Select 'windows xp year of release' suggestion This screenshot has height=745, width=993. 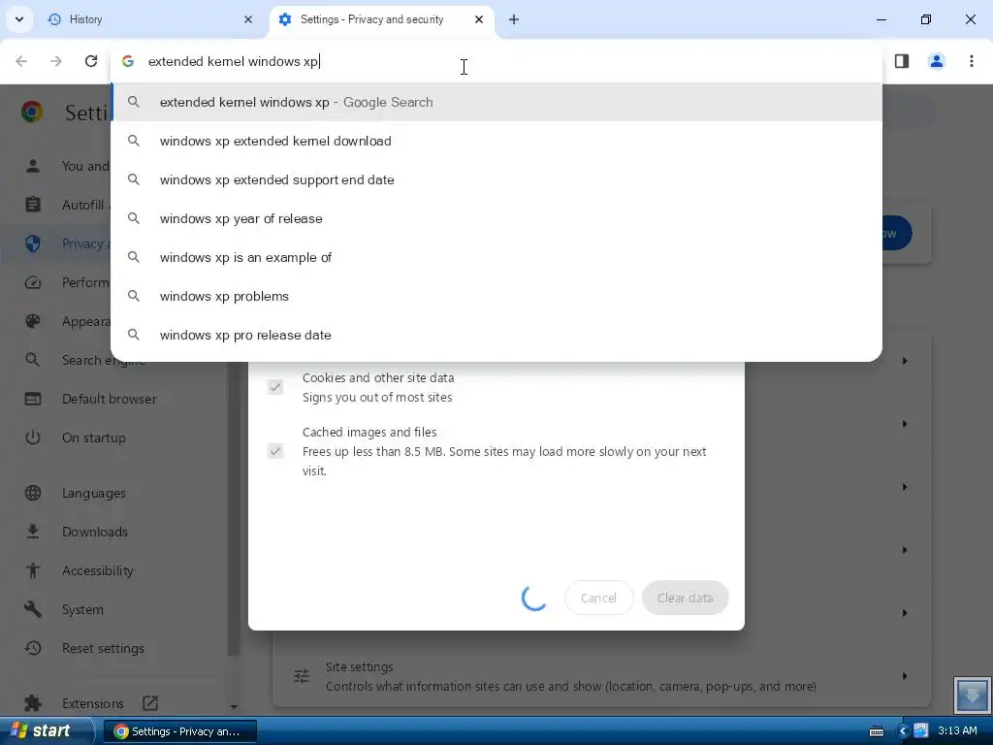coord(496,218)
